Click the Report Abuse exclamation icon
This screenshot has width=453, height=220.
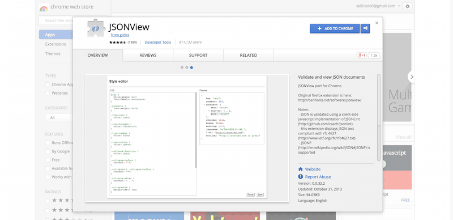pyautogui.click(x=301, y=177)
